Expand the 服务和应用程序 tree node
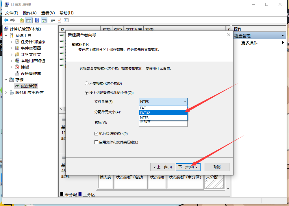Viewport: 289px width, 206px height. 6,92
